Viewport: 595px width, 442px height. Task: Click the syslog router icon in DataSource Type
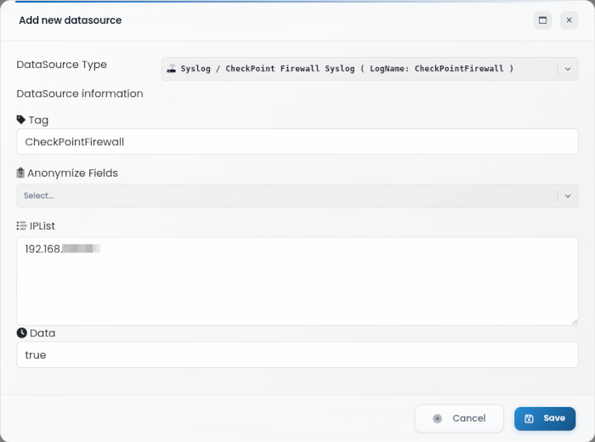[x=172, y=68]
